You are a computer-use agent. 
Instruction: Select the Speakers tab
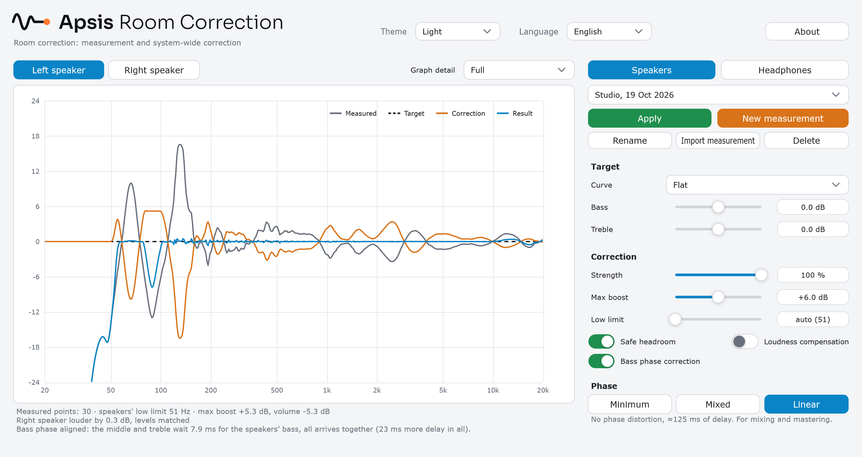coord(651,70)
